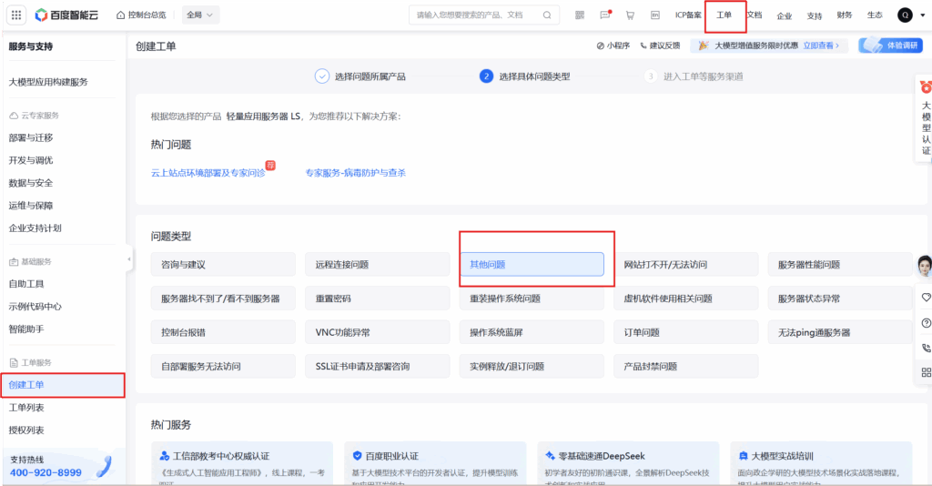The width and height of the screenshot is (932, 486).
Task: Click the 体验调研 button
Action: click(890, 46)
